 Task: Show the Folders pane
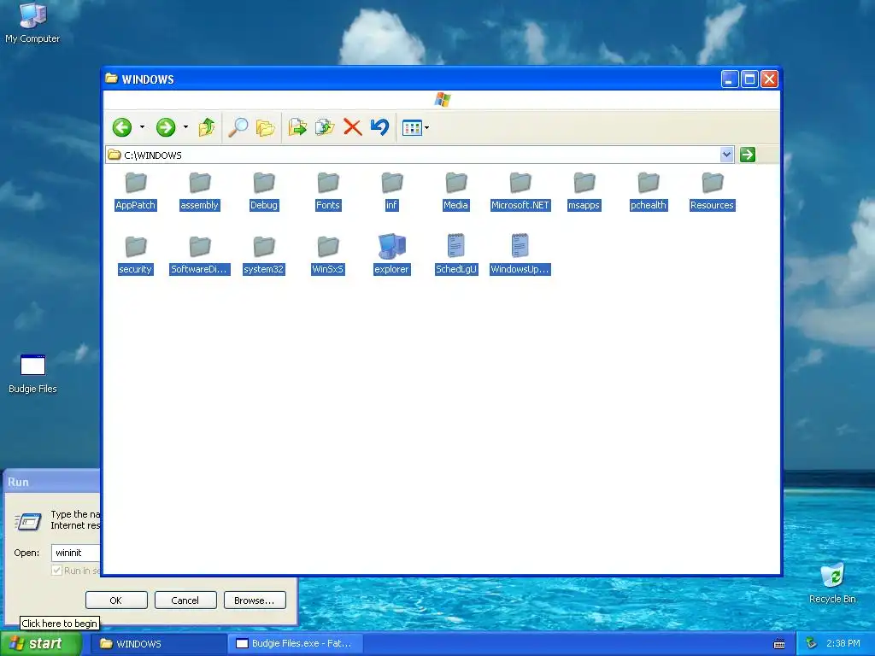[266, 128]
